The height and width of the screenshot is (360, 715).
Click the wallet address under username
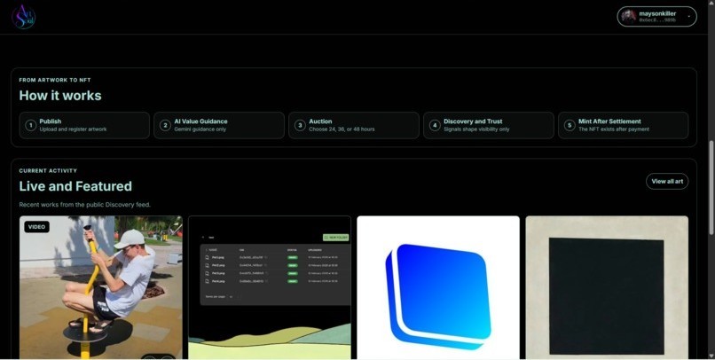pos(657,20)
